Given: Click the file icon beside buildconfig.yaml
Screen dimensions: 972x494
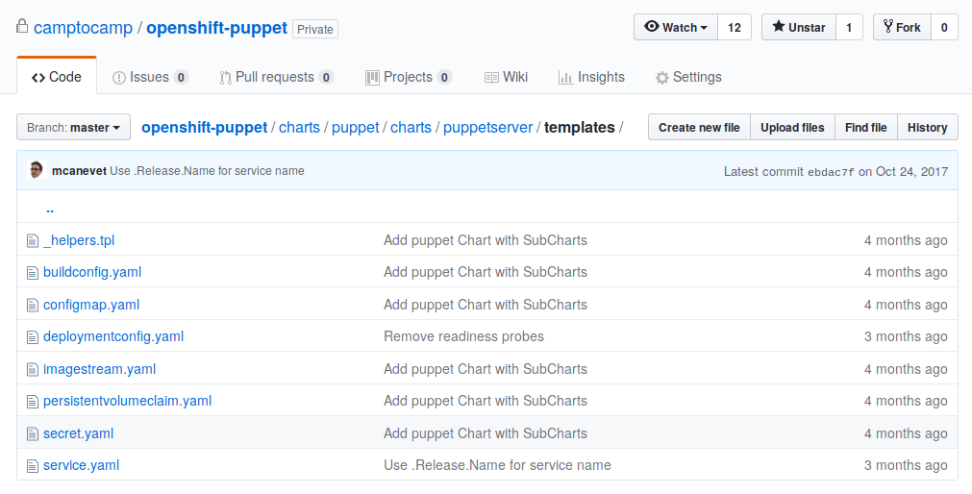Looking at the screenshot, I should pos(33,273).
